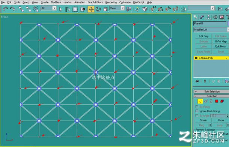Enable the Ignore Backfacing checkbox
Viewport: 229px width, 147px height.
pos(197,111)
